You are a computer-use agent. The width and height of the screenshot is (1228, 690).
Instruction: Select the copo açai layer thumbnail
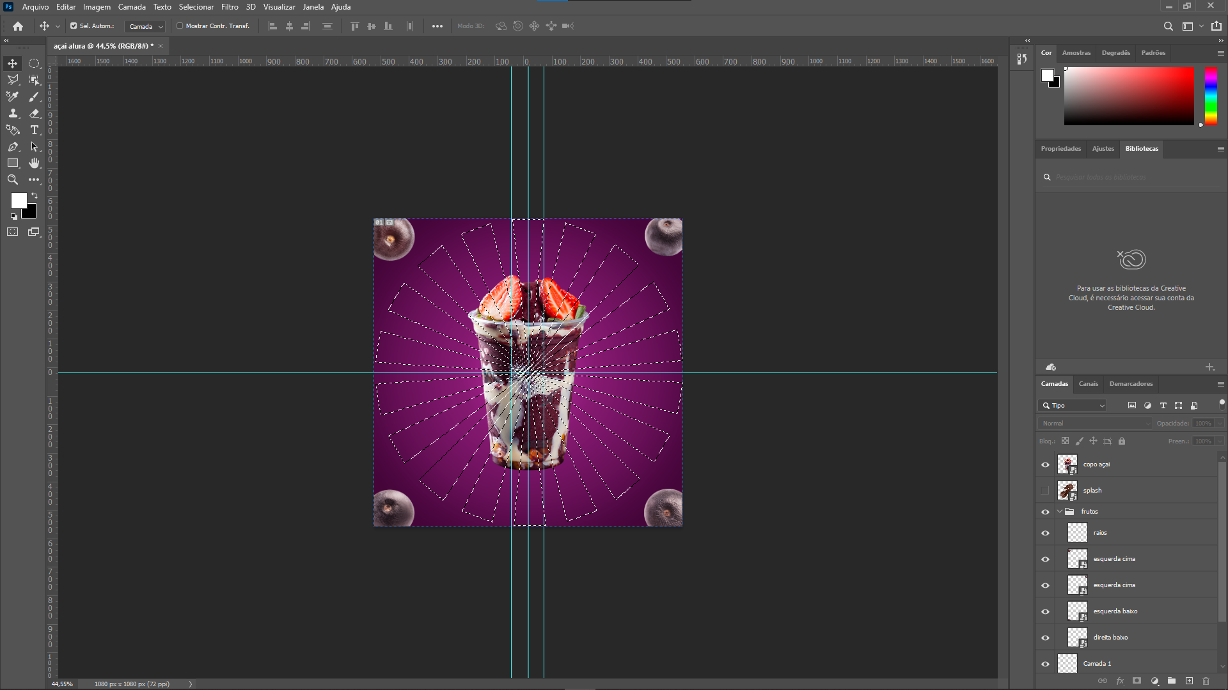point(1067,464)
